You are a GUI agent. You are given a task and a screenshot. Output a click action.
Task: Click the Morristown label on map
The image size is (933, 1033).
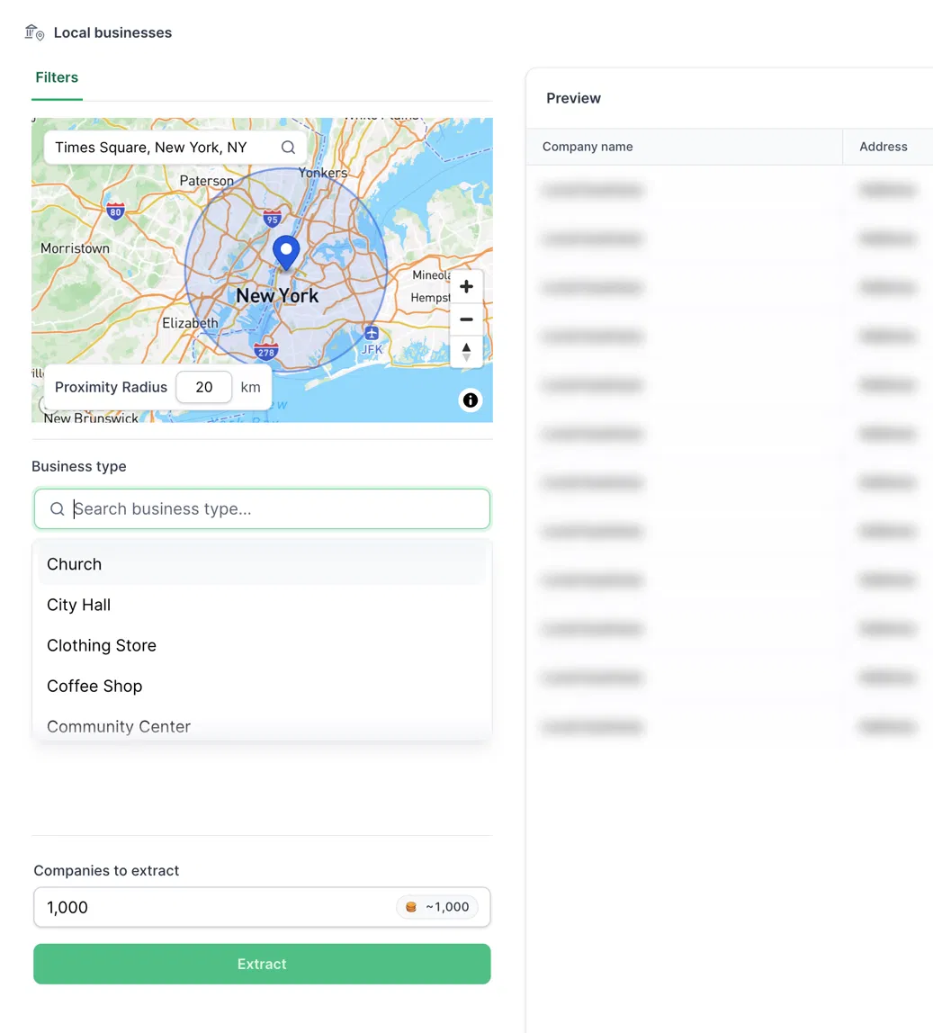pos(75,248)
